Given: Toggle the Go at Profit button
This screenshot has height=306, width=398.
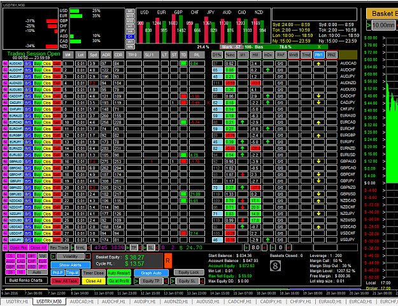Looking at the screenshot, I should click(119, 281).
